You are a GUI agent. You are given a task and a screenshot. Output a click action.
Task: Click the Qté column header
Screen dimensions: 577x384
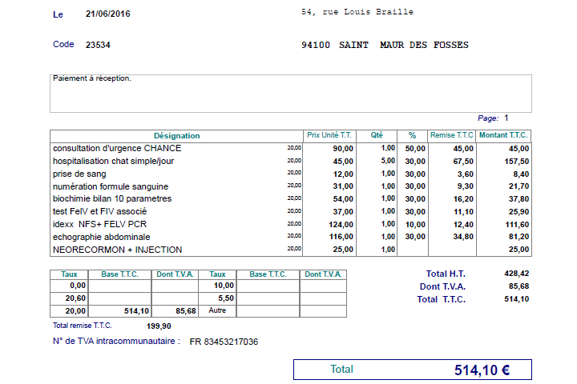377,136
